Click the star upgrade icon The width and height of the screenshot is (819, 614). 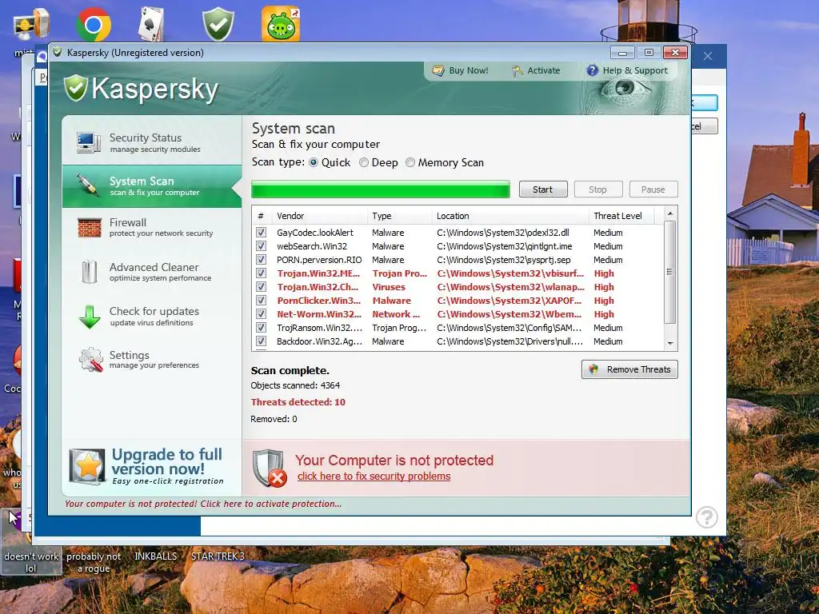click(88, 466)
